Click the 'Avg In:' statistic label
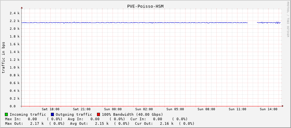The height and width of the screenshot is (128, 291). pos(76,119)
